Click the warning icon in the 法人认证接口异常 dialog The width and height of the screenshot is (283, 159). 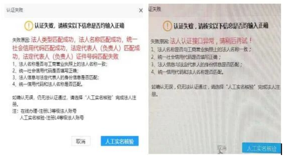(x=167, y=26)
